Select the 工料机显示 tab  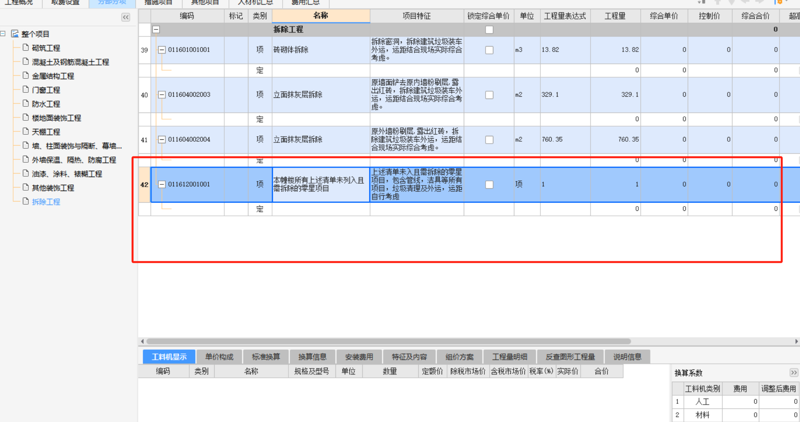click(x=169, y=357)
